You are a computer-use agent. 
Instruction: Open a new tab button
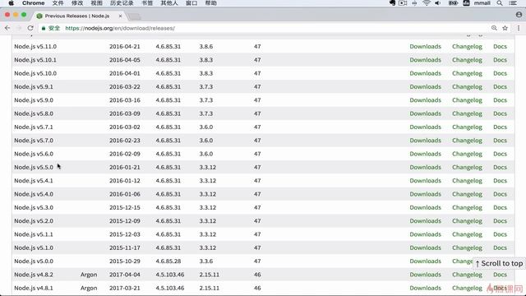pos(135,16)
